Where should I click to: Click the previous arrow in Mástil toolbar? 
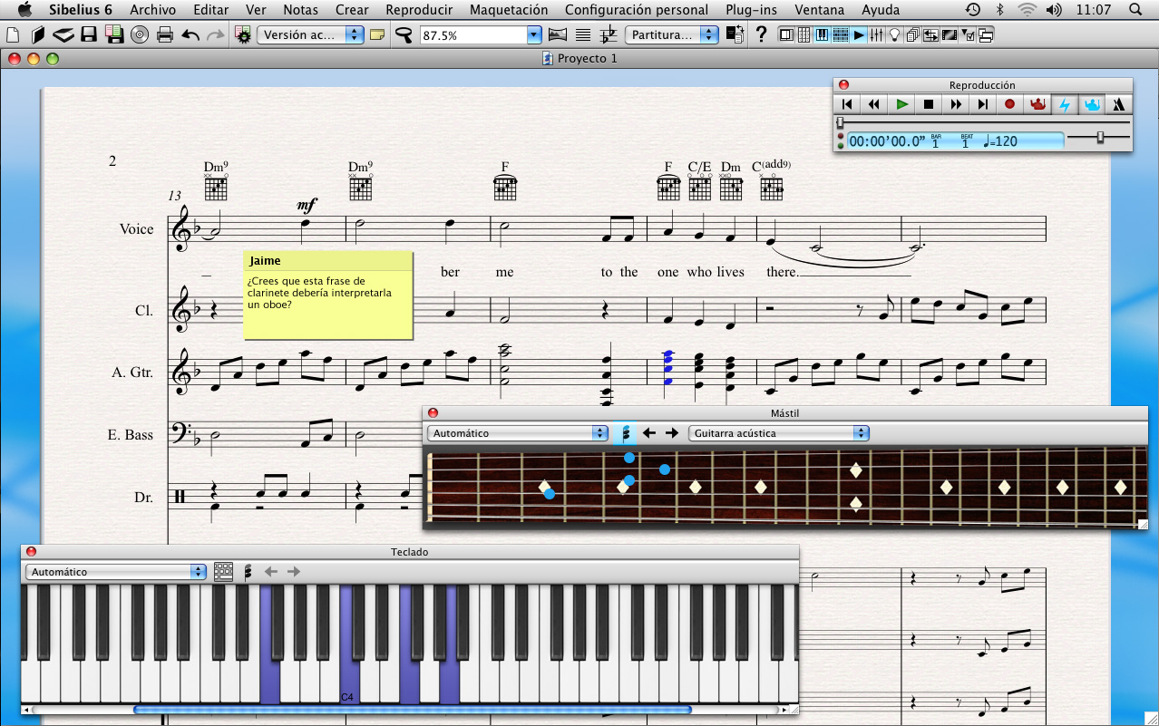coord(648,433)
